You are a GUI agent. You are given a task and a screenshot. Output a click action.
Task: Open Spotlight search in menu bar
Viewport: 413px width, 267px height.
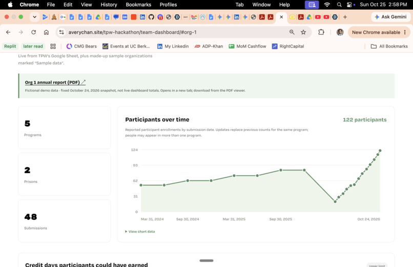click(339, 5)
